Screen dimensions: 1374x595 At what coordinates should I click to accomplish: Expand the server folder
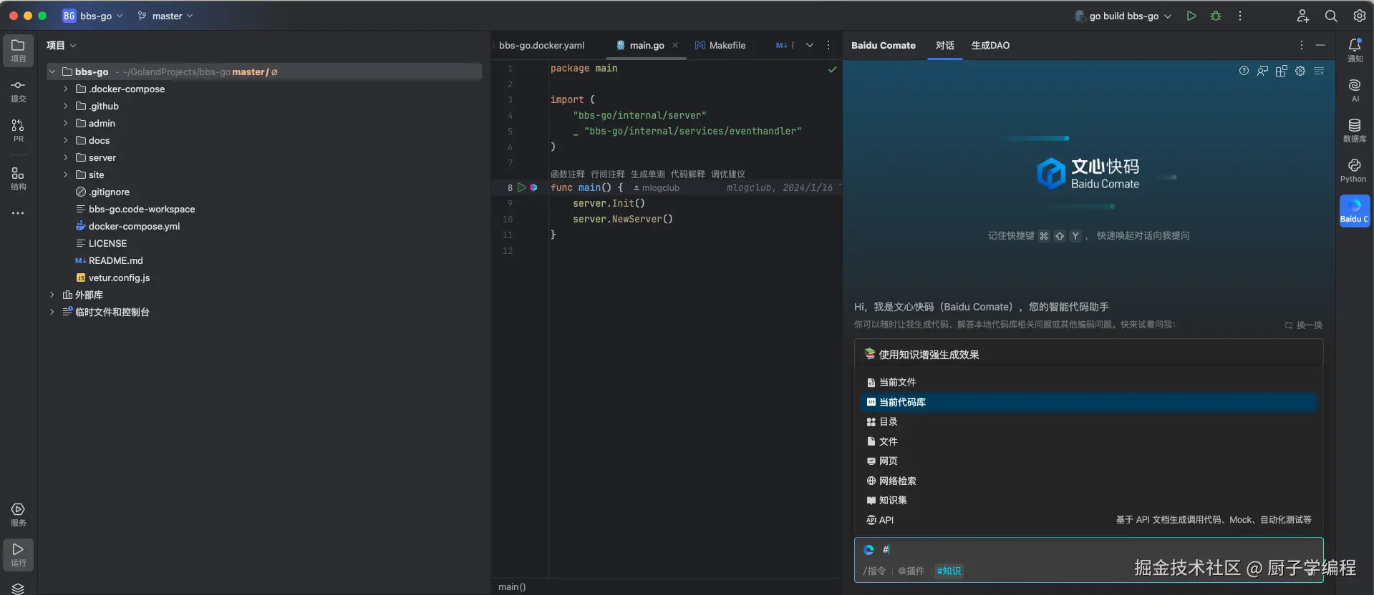tap(65, 157)
